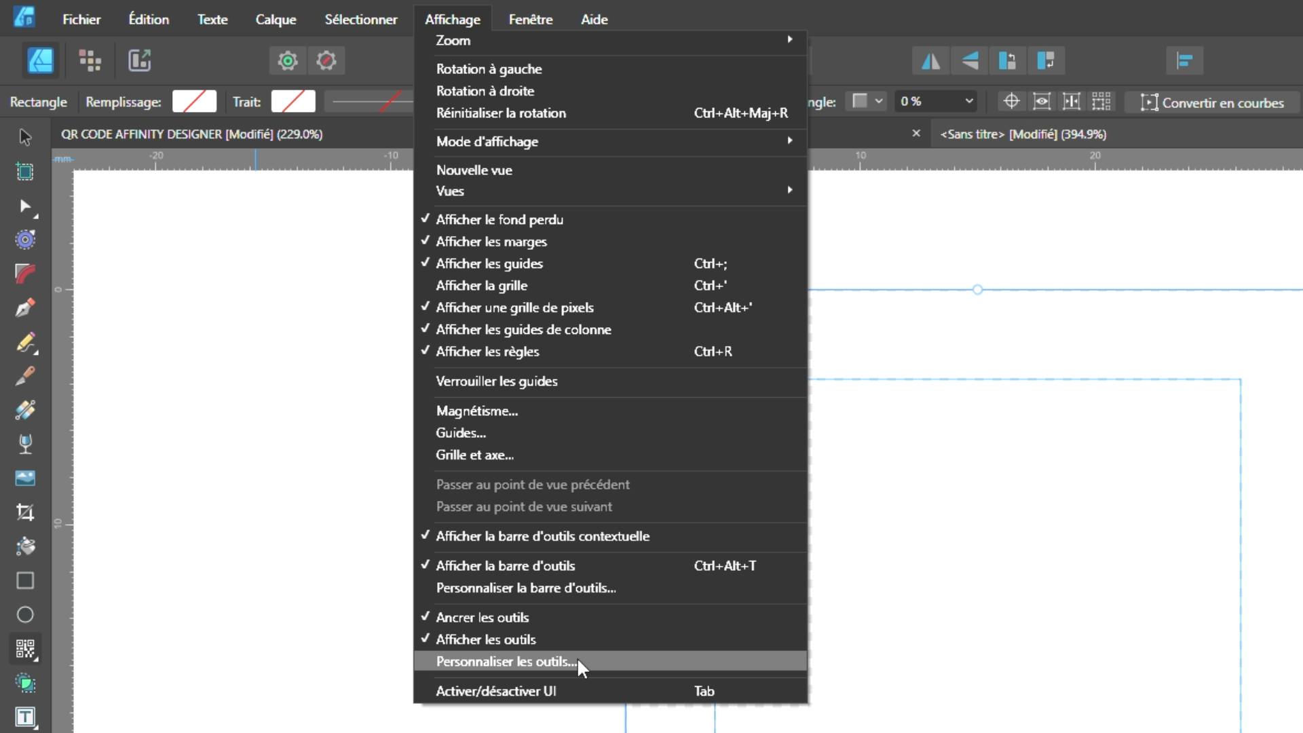The width and height of the screenshot is (1303, 733).
Task: Uncheck Afficher les règles
Action: pyautogui.click(x=487, y=352)
